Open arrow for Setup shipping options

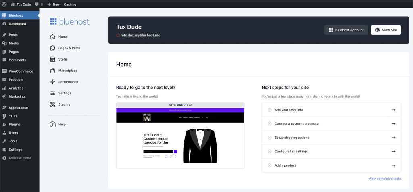coord(394,138)
